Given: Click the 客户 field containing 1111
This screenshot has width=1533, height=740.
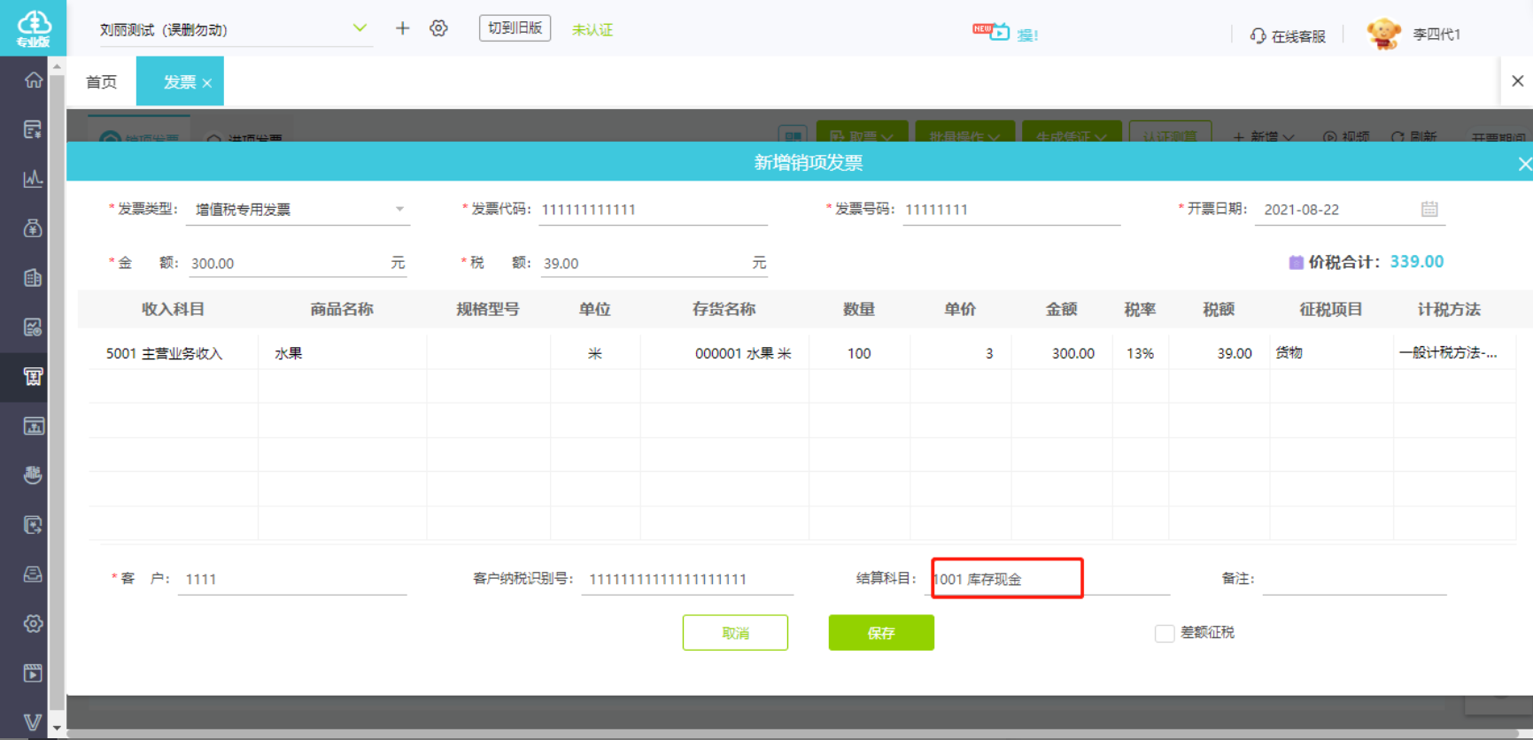Looking at the screenshot, I should (292, 580).
